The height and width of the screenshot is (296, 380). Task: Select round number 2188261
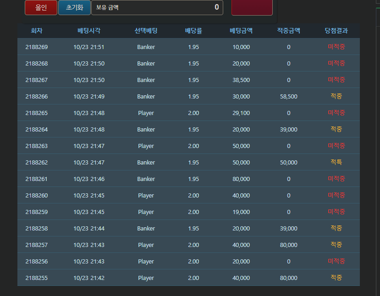click(x=37, y=179)
